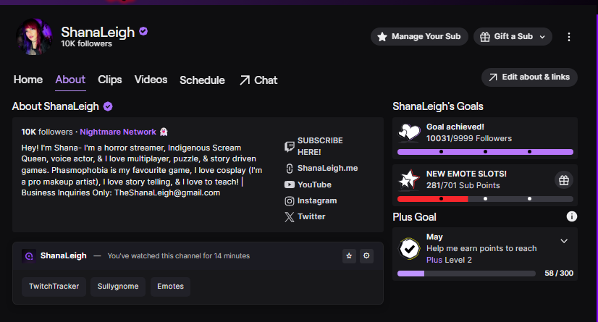Click the Goal achieved! text
The height and width of the screenshot is (322, 598).
click(x=455, y=127)
